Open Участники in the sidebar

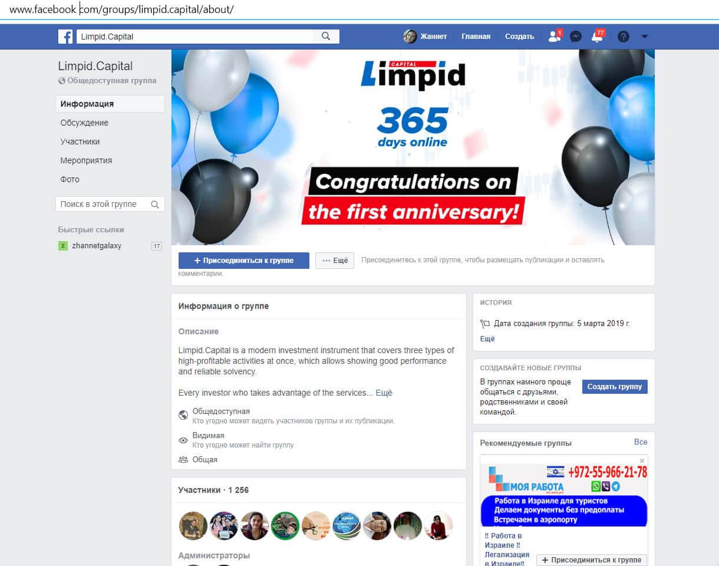[x=80, y=141]
